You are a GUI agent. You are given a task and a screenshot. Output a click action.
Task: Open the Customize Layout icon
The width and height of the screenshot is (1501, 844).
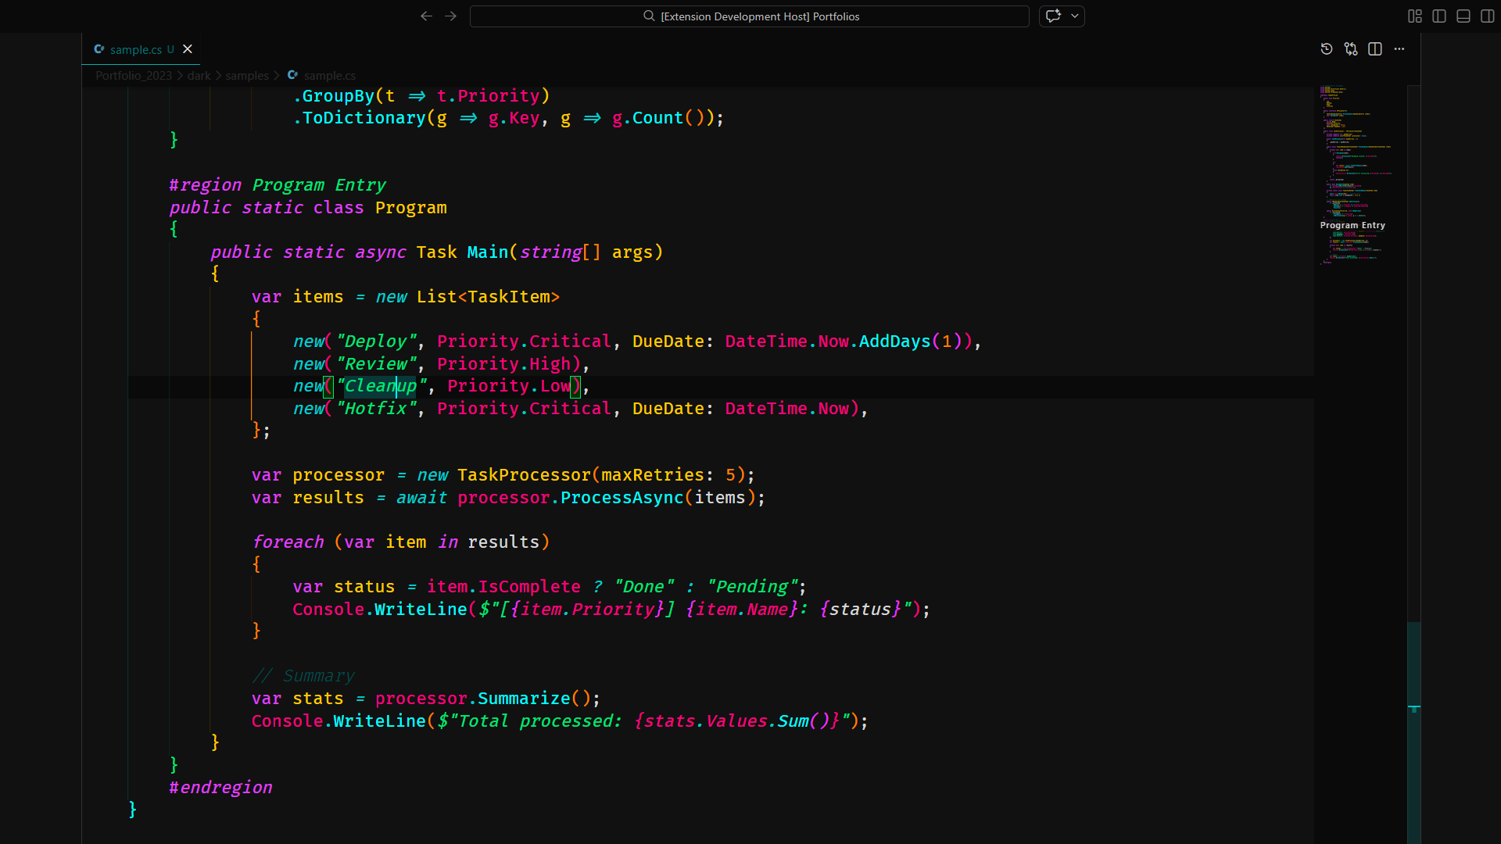[1414, 16]
